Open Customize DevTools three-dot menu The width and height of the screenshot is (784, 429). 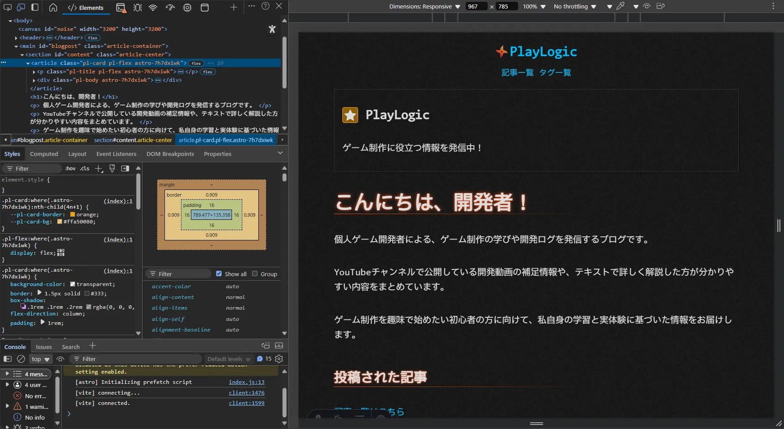click(252, 6)
